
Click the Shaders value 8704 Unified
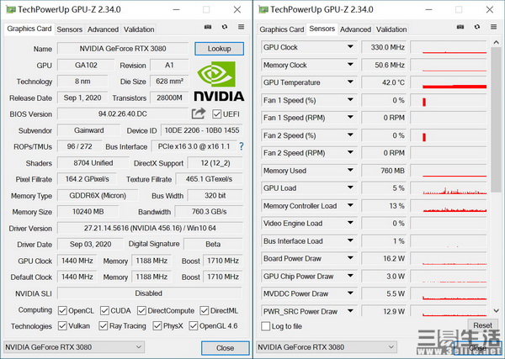click(93, 163)
